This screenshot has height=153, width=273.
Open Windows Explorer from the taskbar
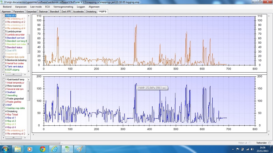point(18,149)
